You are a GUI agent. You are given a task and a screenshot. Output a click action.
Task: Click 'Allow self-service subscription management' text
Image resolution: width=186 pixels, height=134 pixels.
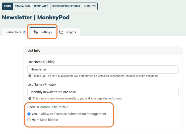(x=74, y=114)
